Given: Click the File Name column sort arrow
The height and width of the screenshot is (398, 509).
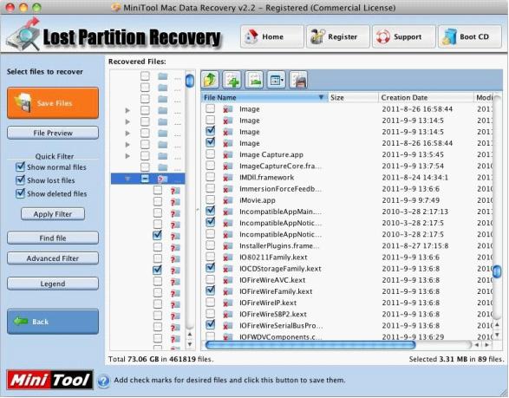Looking at the screenshot, I should pos(321,97).
